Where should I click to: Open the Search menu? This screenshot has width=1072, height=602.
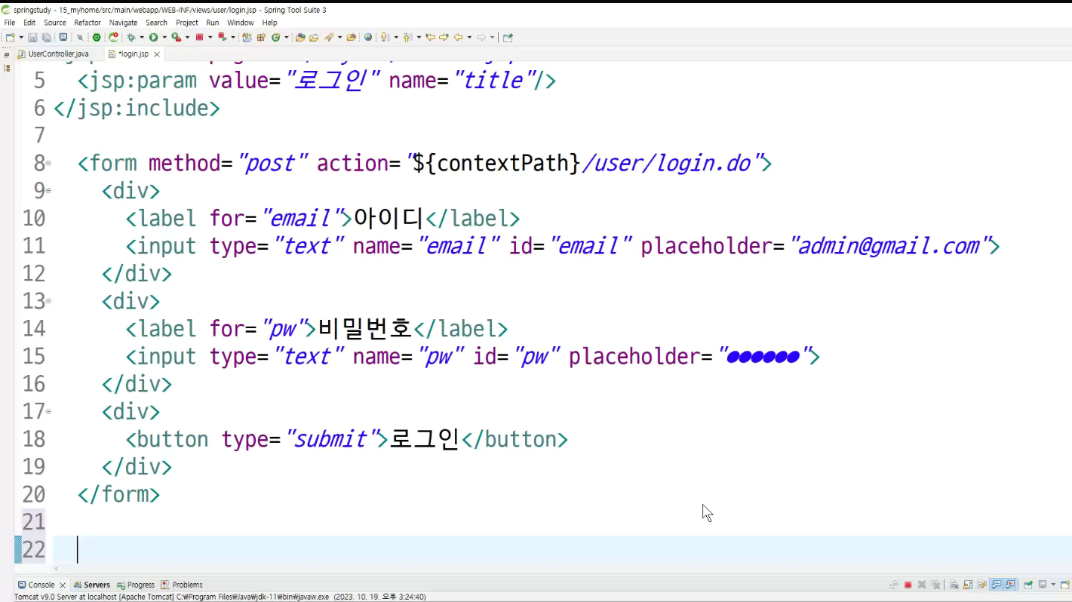tap(157, 23)
